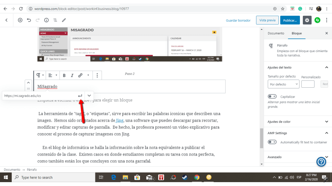Screen dimensions: 332x186
Task: Apply italic formatting to text
Action: [x=72, y=75]
